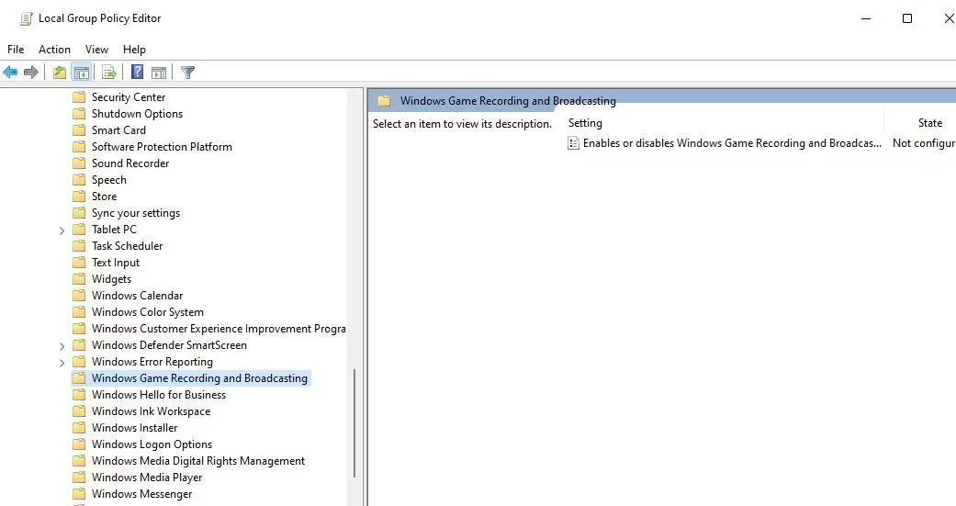Expand the Windows Defender SmartScreen node
Image resolution: width=956 pixels, height=506 pixels.
pyautogui.click(x=62, y=346)
